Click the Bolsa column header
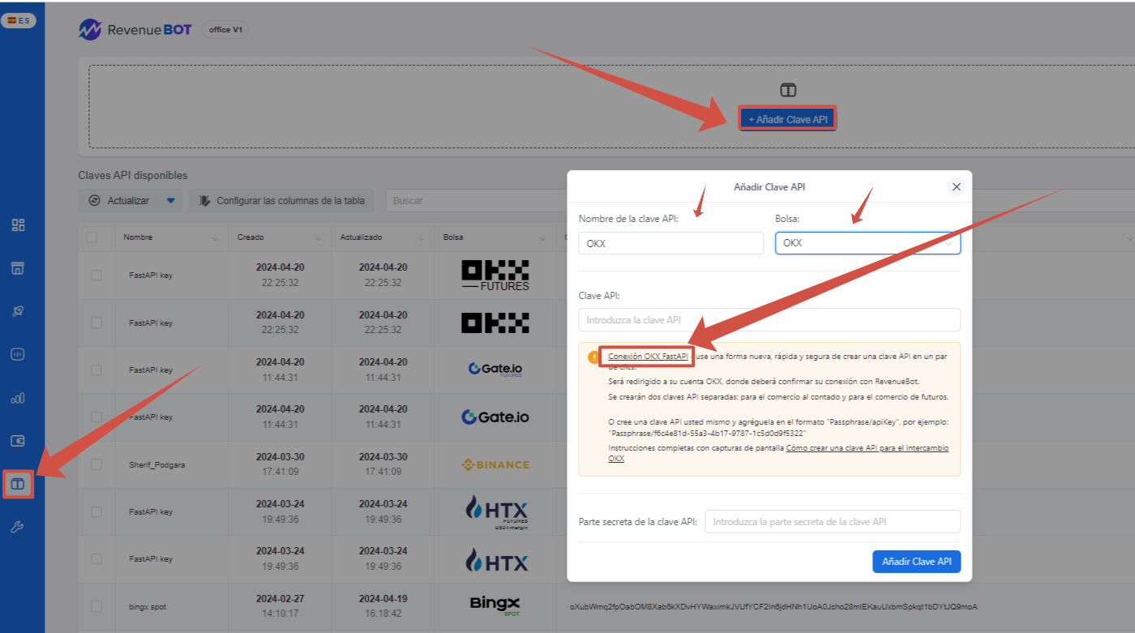 453,237
